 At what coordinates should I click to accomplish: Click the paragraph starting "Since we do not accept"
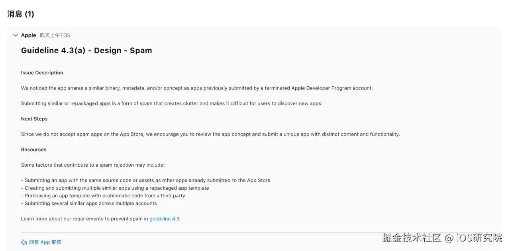pyautogui.click(x=210, y=134)
